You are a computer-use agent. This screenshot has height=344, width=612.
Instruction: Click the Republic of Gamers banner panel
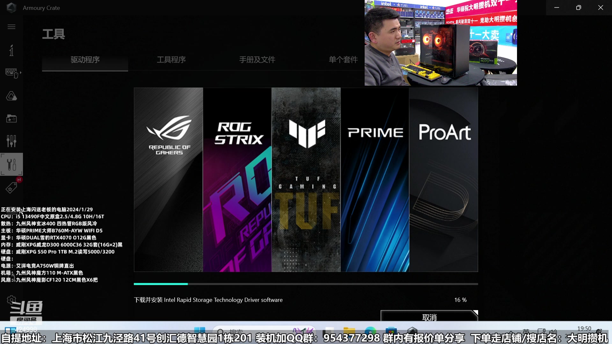(168, 180)
